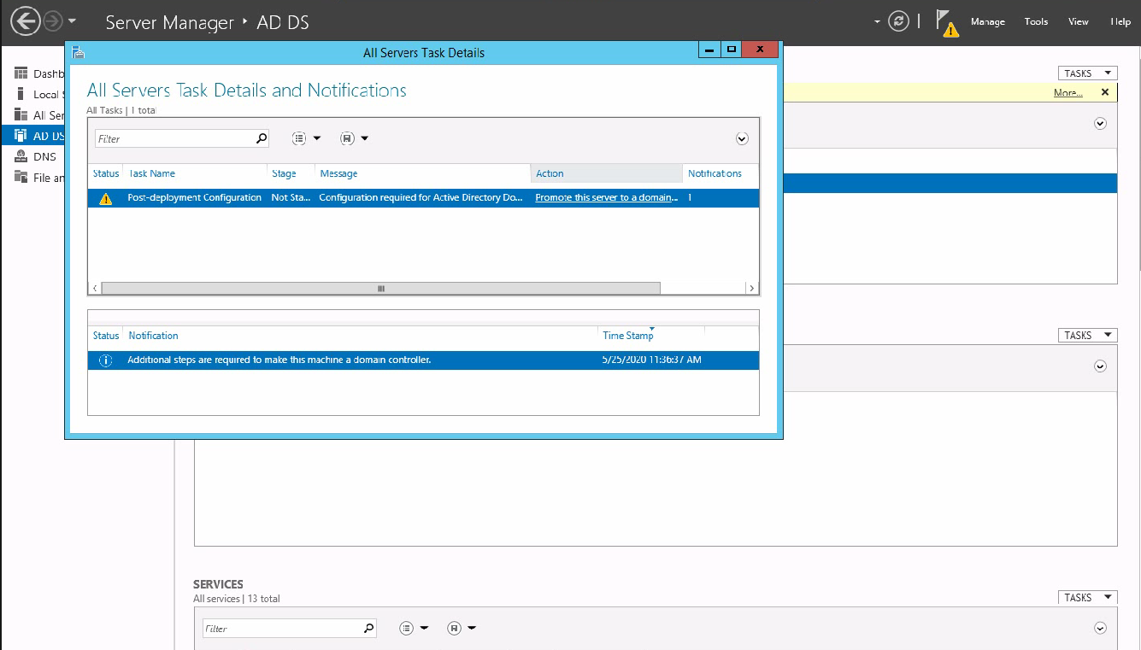Maximize the All Servers Task Details window
The width and height of the screenshot is (1141, 650).
pos(731,50)
